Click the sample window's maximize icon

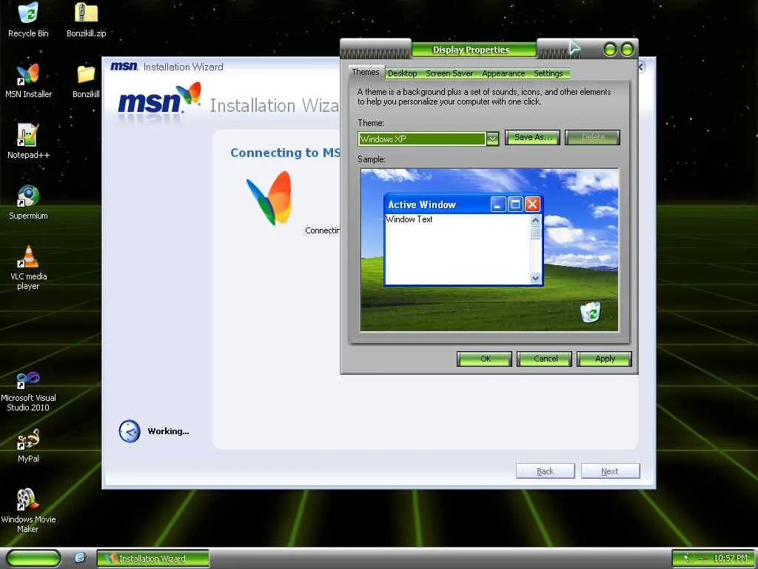click(515, 204)
